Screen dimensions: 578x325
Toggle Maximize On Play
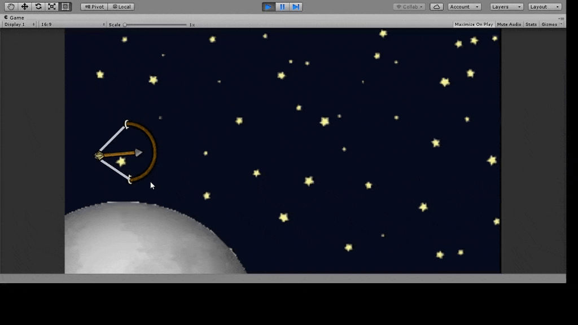474,24
